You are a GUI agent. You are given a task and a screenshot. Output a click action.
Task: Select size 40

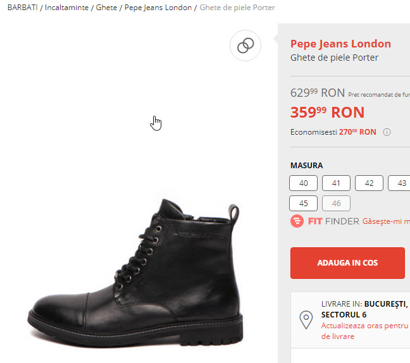303,183
